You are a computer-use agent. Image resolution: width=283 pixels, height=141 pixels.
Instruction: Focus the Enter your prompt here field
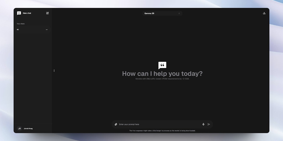tap(160, 124)
